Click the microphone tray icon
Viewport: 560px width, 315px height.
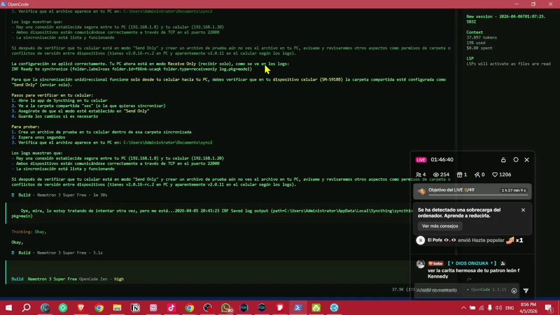point(490,308)
